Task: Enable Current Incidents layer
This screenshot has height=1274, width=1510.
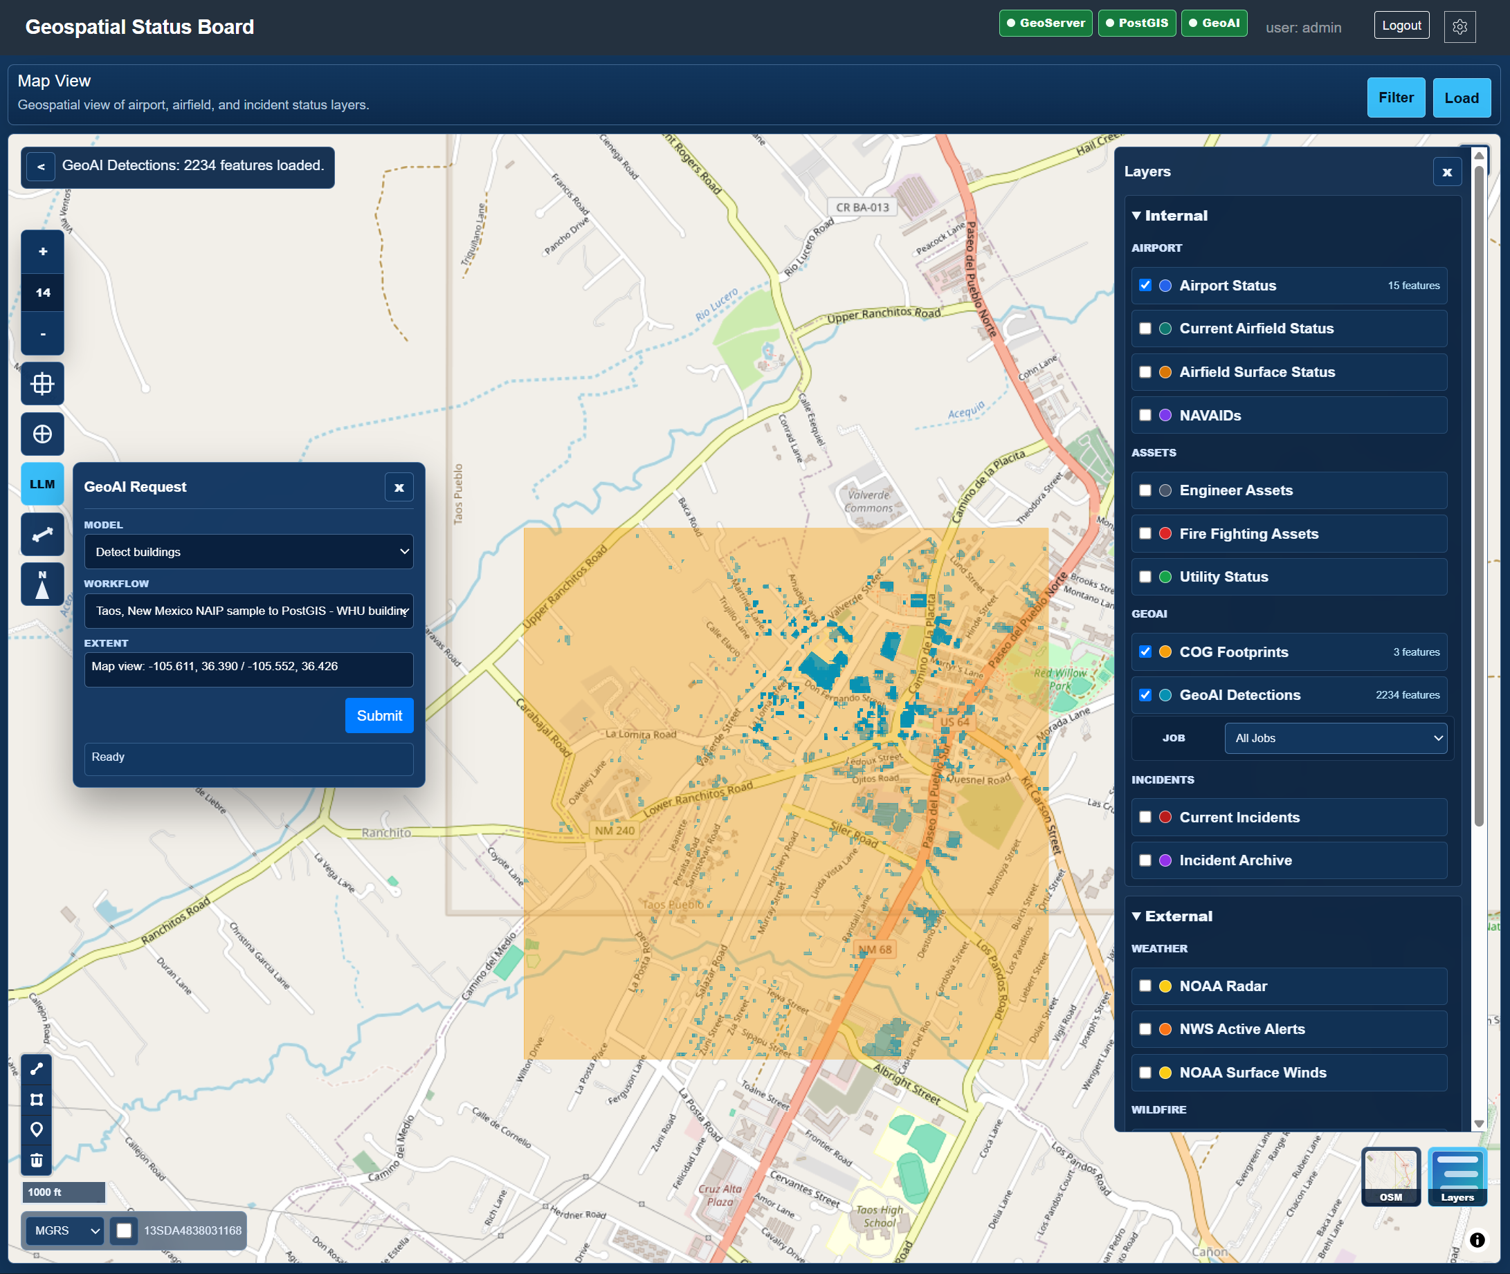Action: click(x=1145, y=817)
